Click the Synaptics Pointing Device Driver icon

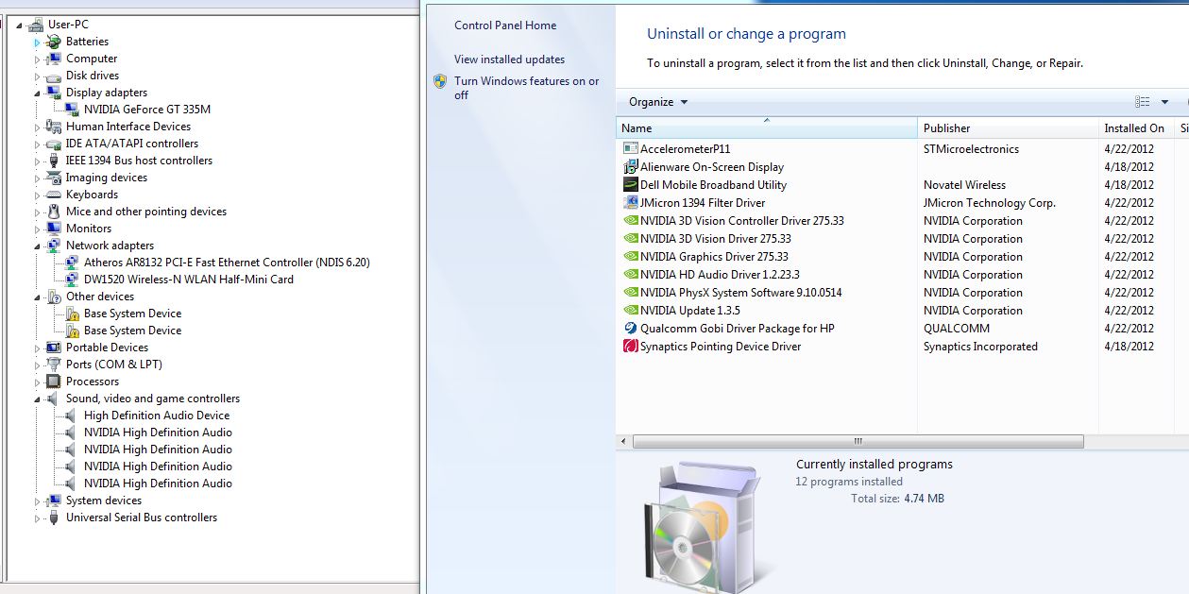pos(631,347)
